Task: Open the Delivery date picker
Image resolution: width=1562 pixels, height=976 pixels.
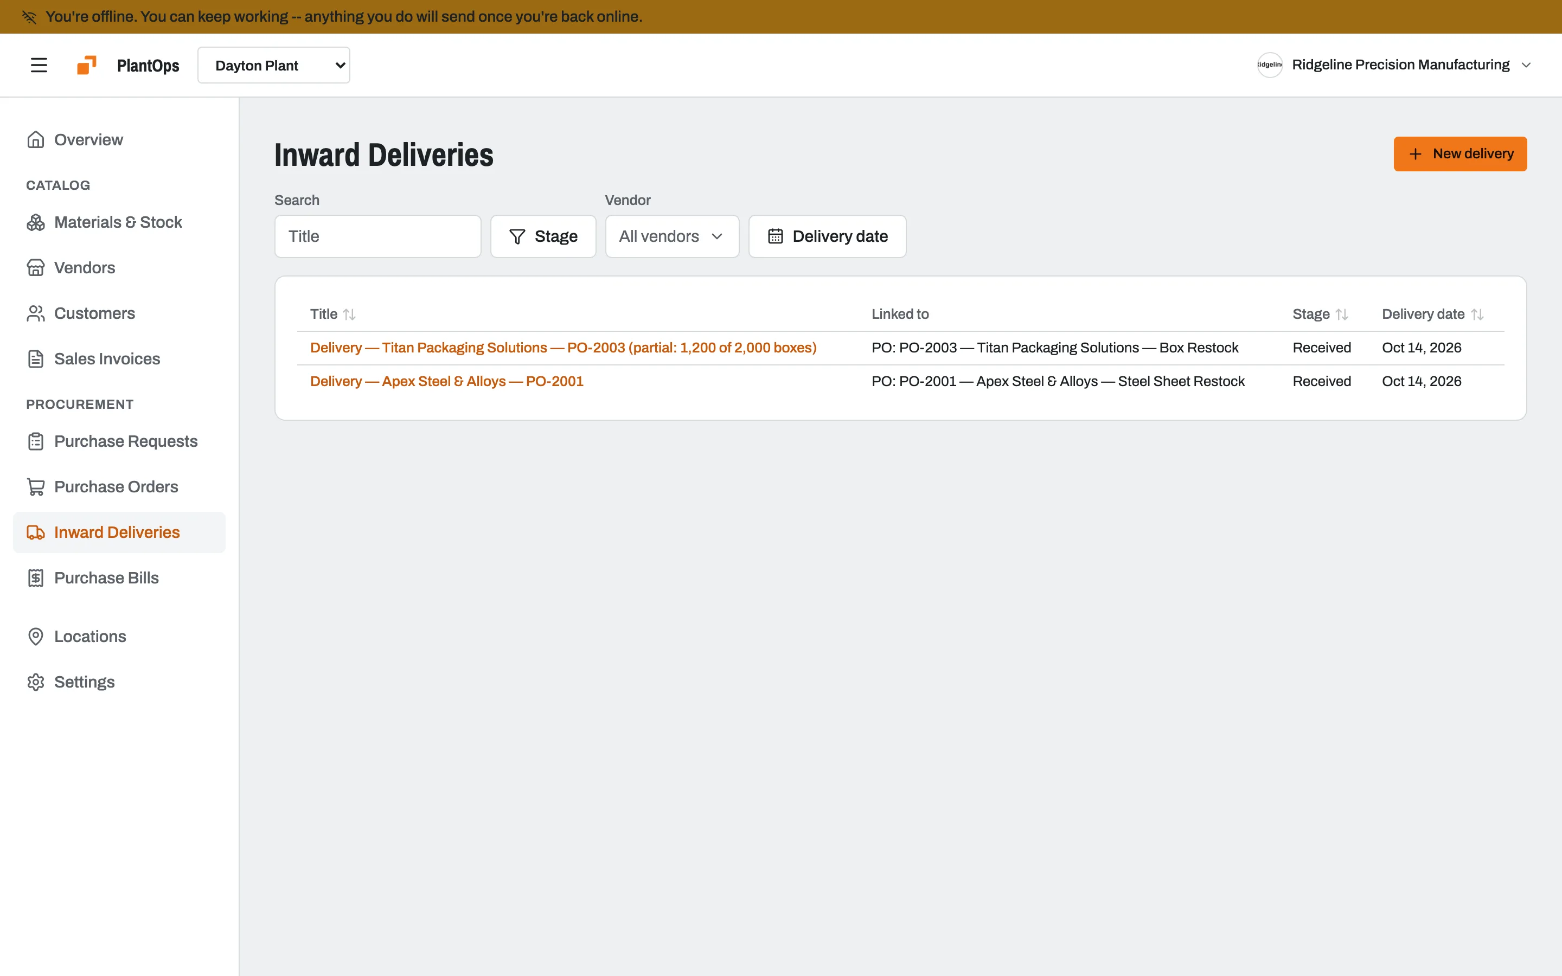Action: click(827, 236)
